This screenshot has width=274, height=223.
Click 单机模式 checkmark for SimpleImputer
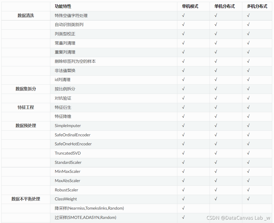coord(183,126)
